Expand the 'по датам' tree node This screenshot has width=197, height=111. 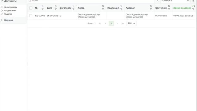pos(2,14)
